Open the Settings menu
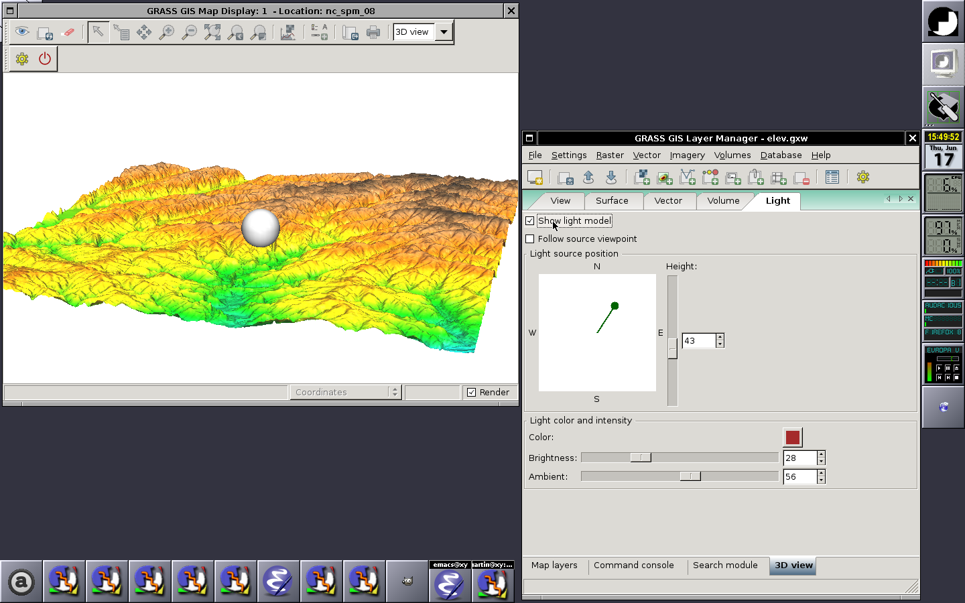The image size is (965, 603). [569, 155]
